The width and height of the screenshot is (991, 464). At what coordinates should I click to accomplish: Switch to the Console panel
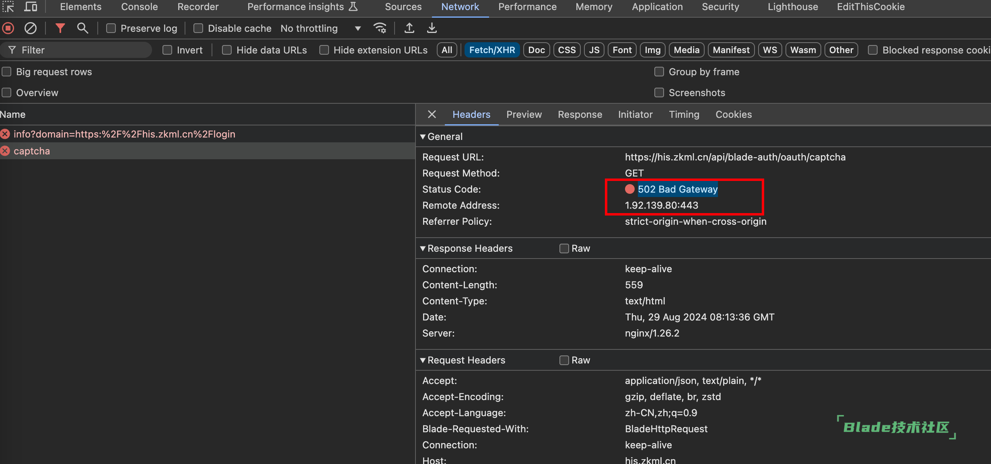(140, 7)
